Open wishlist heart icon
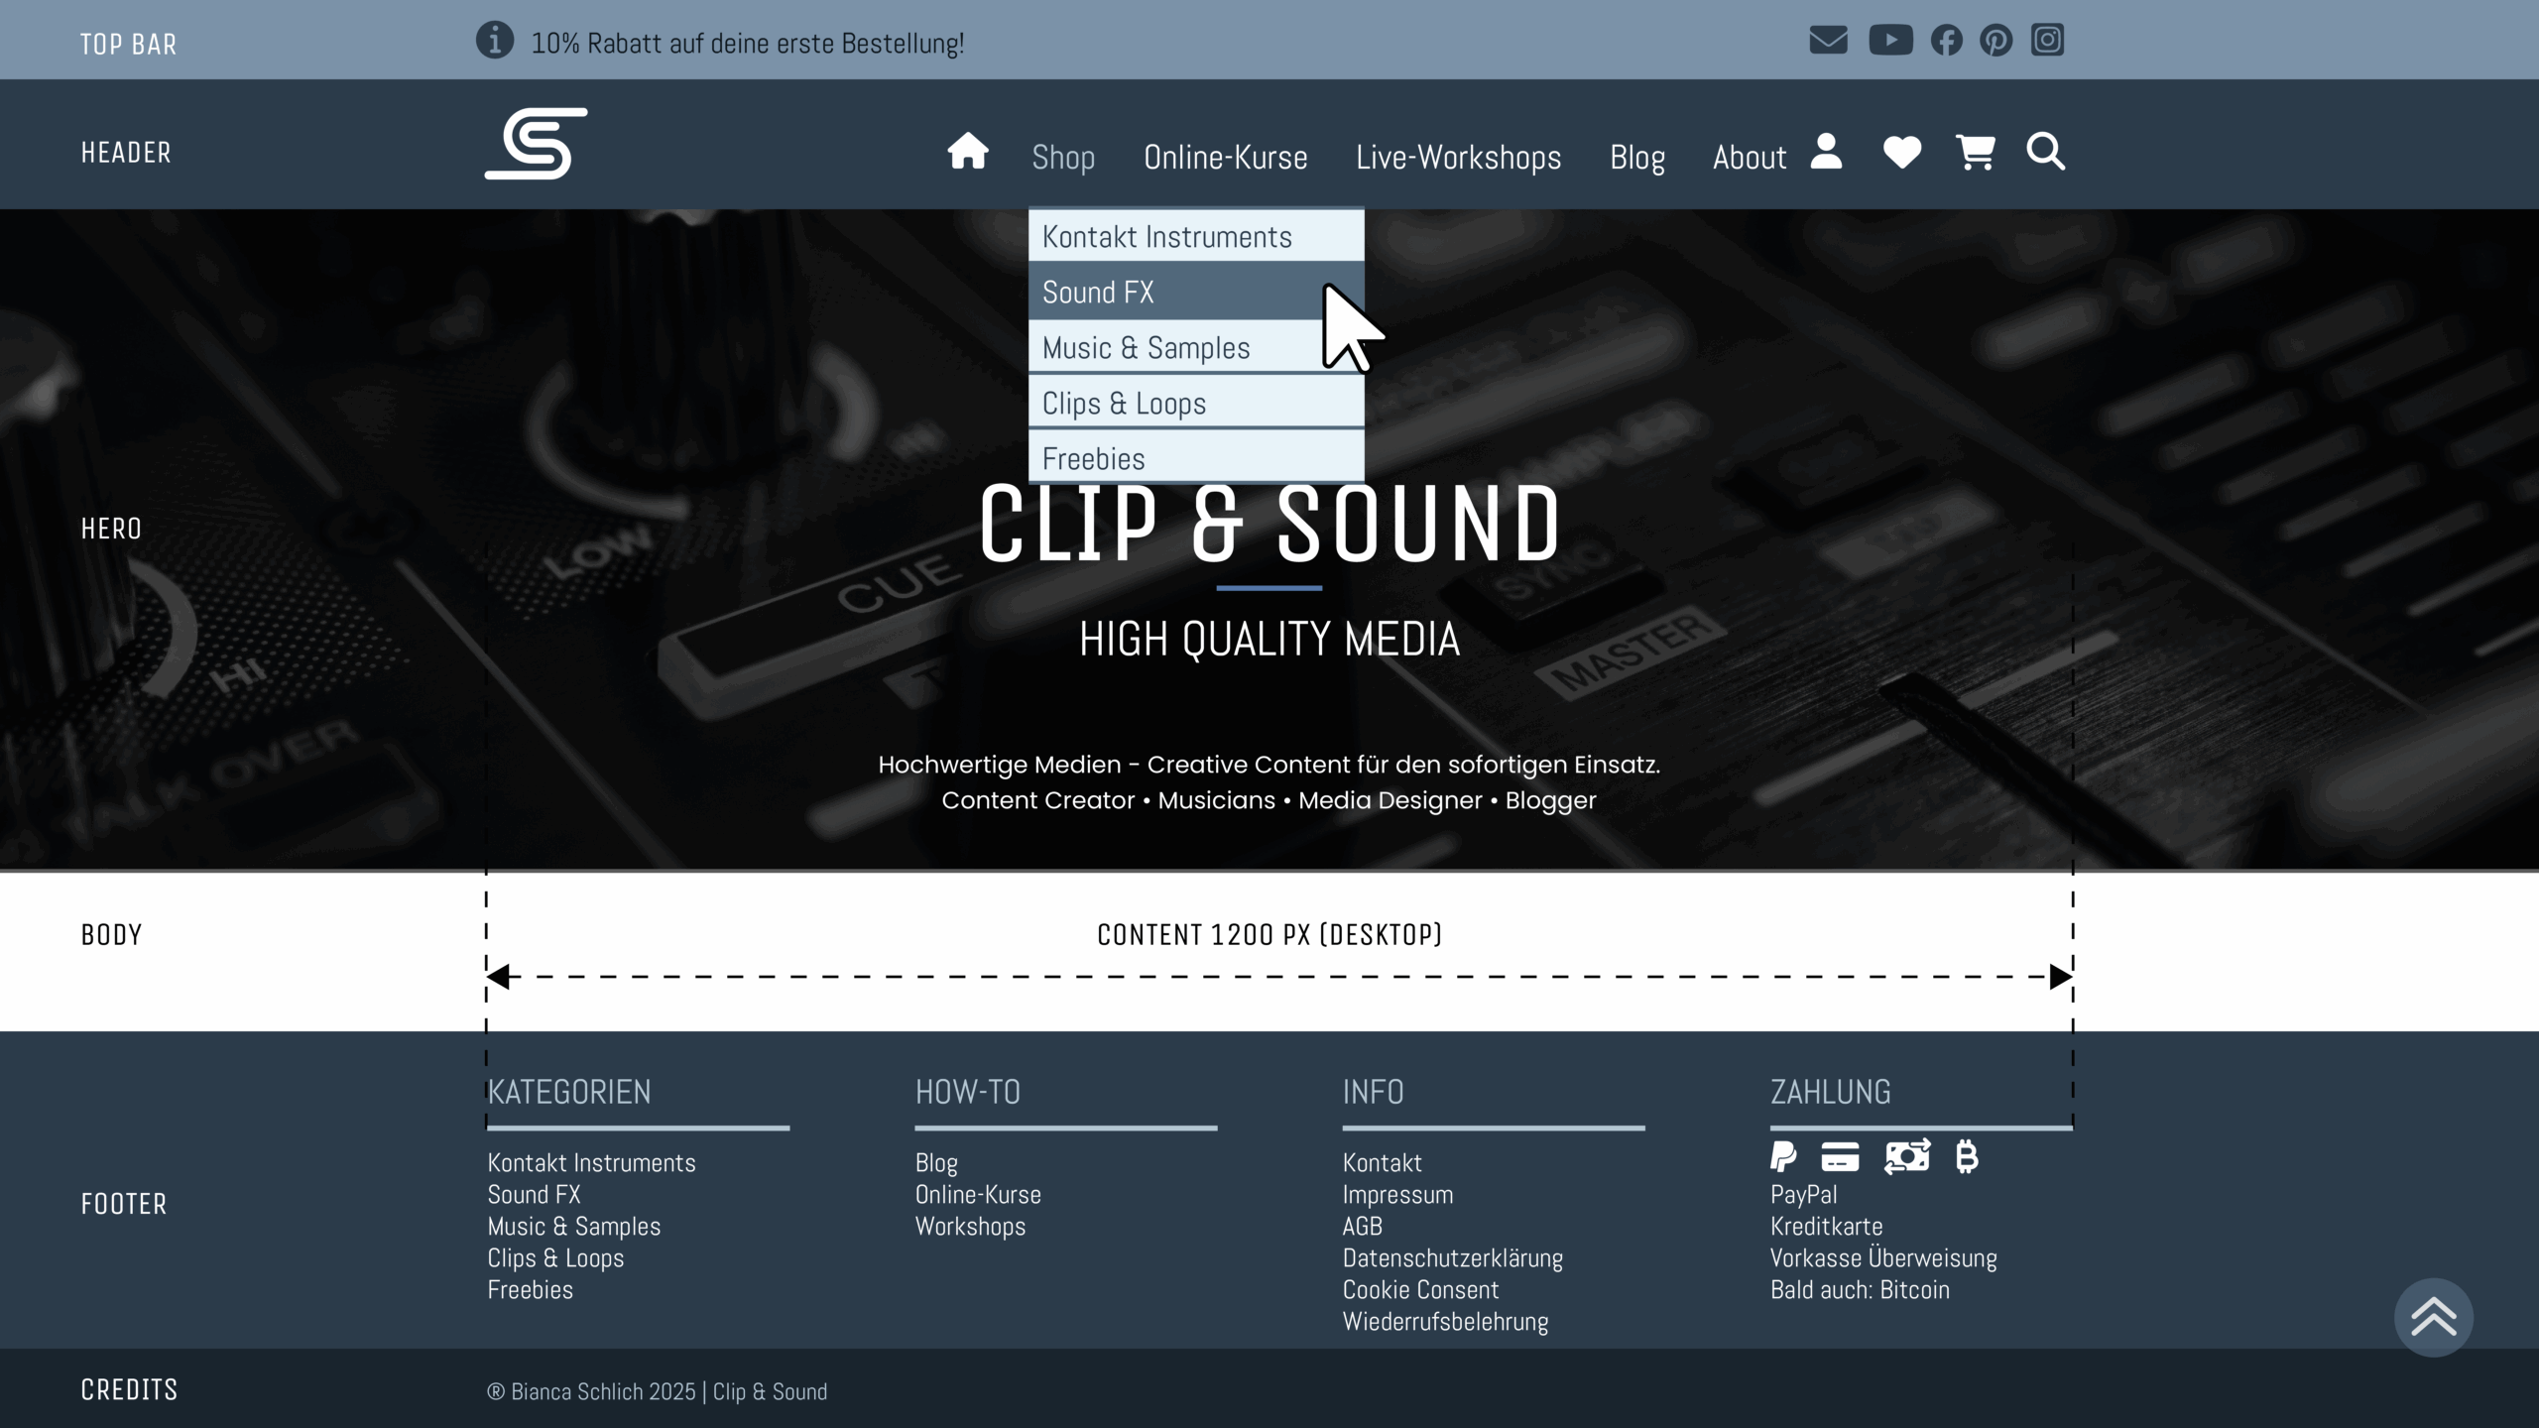 click(1901, 153)
